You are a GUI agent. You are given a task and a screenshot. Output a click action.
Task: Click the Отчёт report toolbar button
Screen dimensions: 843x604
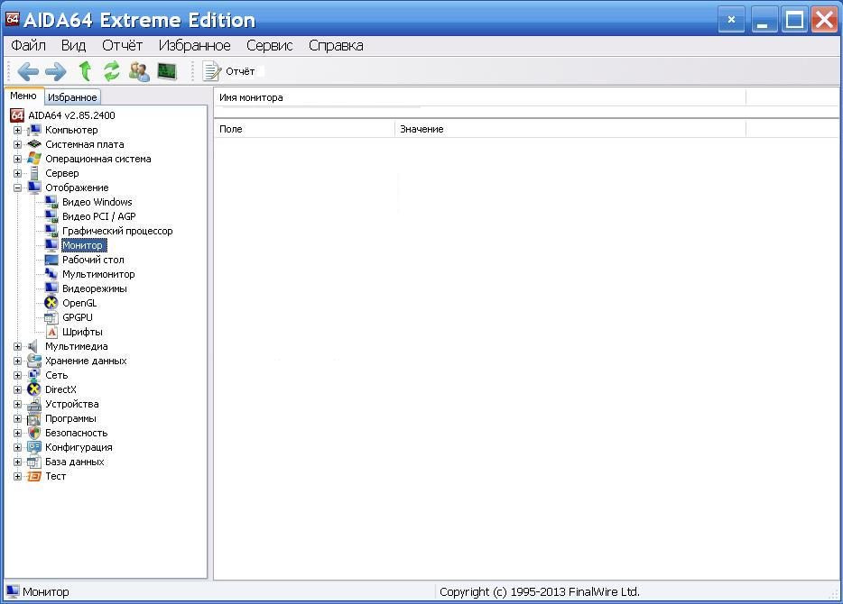coord(228,71)
